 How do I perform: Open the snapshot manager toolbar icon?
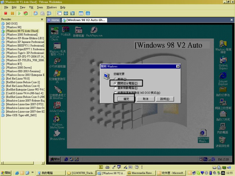(49, 13)
